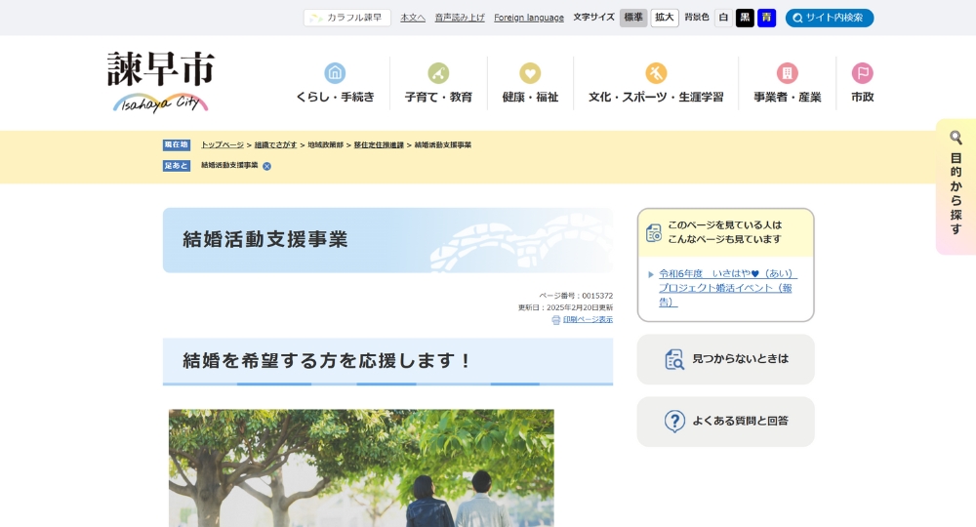Viewport: 976px width, 527px height.
Task: Click the ページ番号:0015372 text
Action: [576, 296]
